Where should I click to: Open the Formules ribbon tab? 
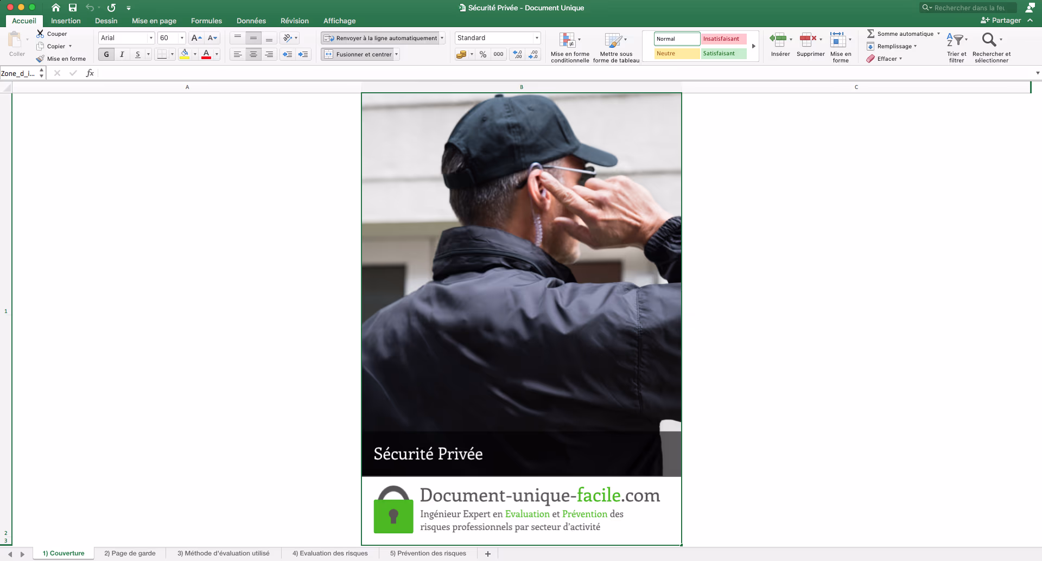click(206, 21)
